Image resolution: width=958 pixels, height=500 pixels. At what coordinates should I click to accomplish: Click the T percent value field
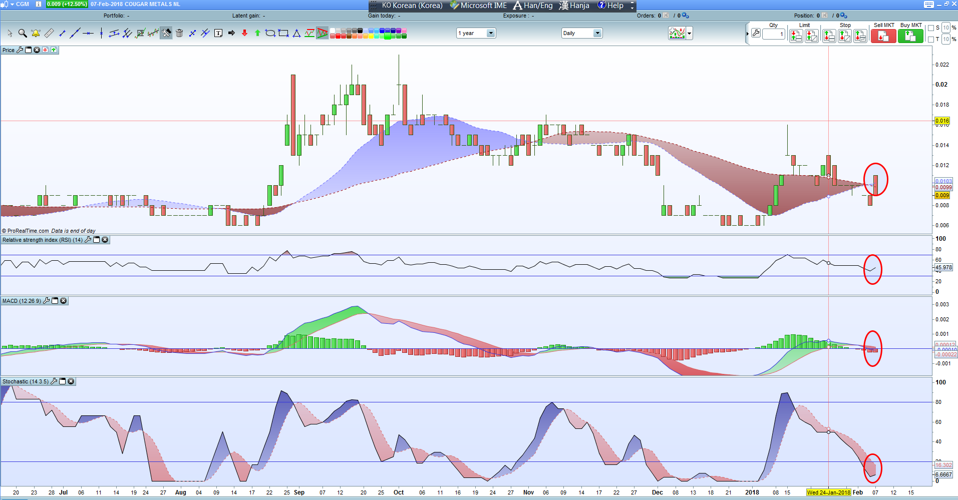[x=946, y=39]
